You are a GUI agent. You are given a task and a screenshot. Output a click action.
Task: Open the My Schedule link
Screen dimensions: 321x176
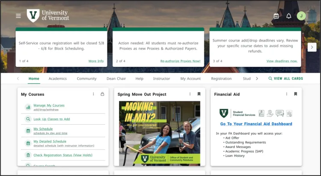[x=43, y=129]
